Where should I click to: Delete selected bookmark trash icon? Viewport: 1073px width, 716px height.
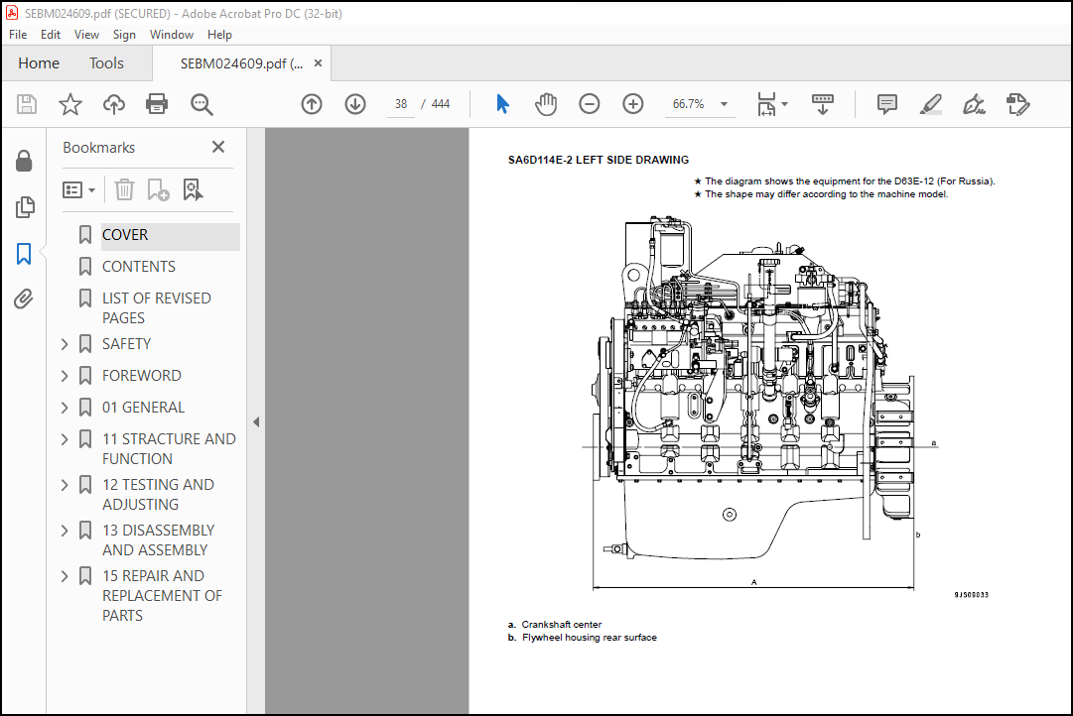point(124,189)
